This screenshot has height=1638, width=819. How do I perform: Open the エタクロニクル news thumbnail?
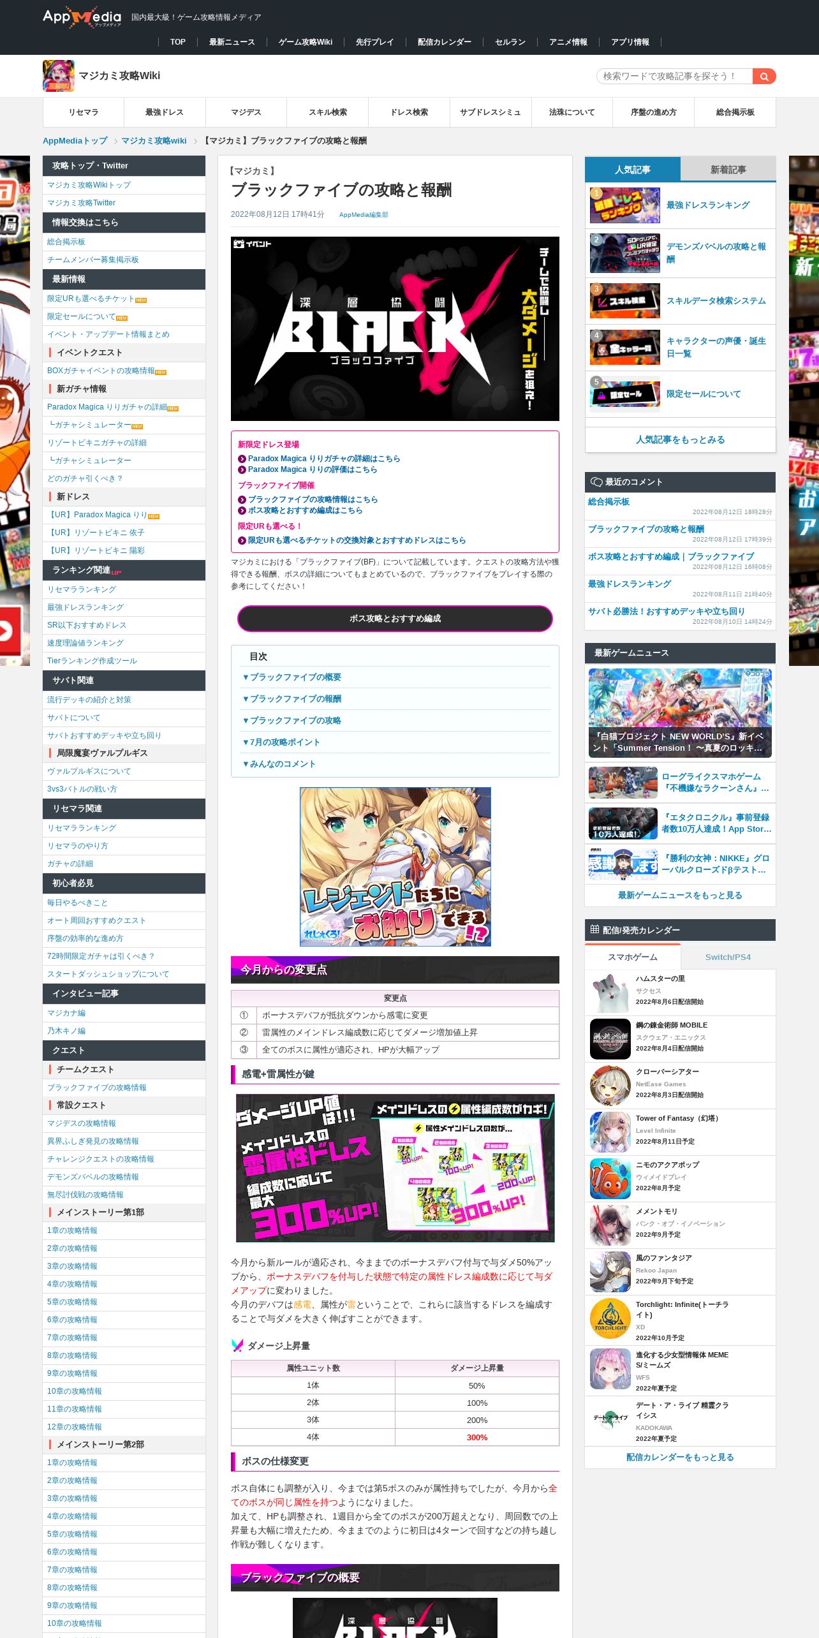[623, 823]
